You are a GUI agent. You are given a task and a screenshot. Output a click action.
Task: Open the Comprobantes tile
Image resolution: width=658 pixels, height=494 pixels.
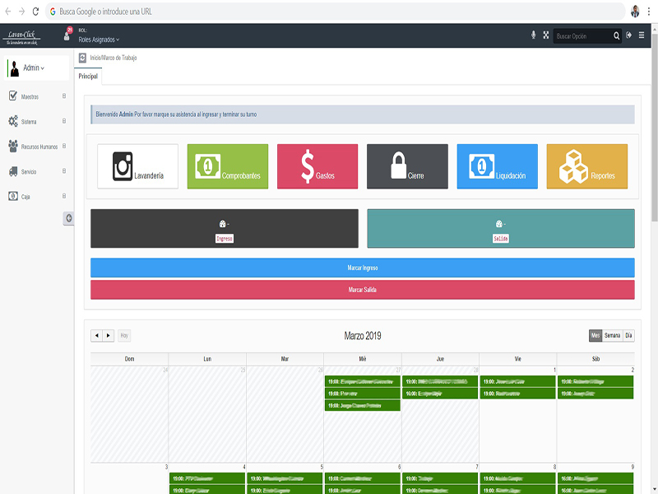228,166
